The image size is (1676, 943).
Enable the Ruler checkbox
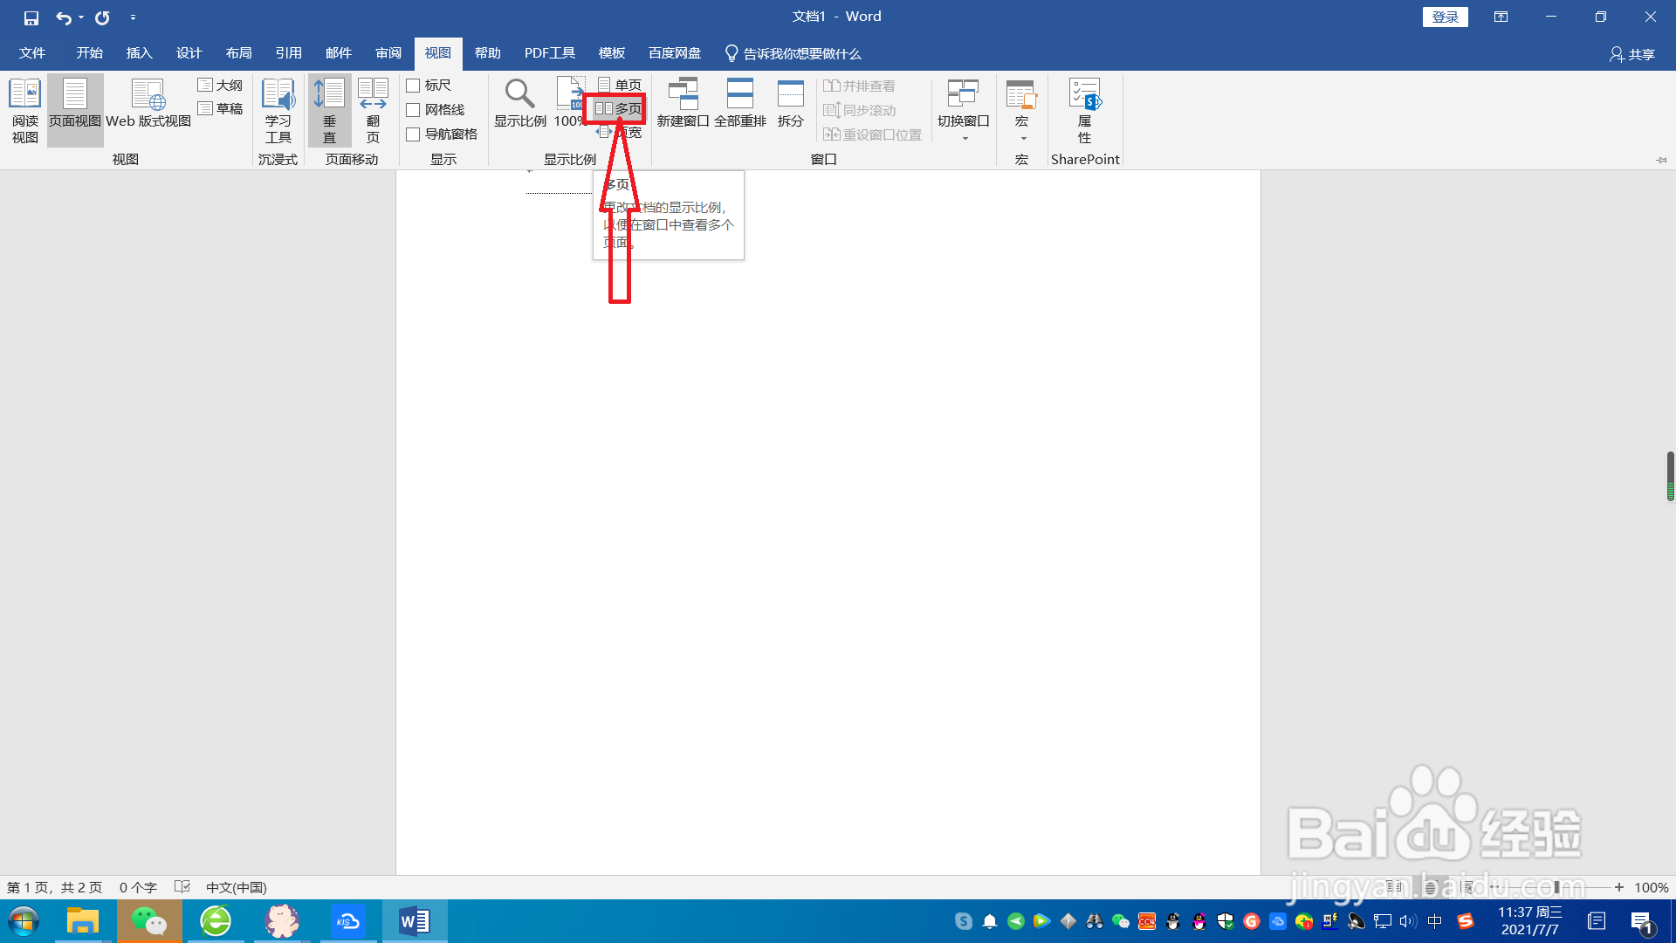(x=414, y=86)
